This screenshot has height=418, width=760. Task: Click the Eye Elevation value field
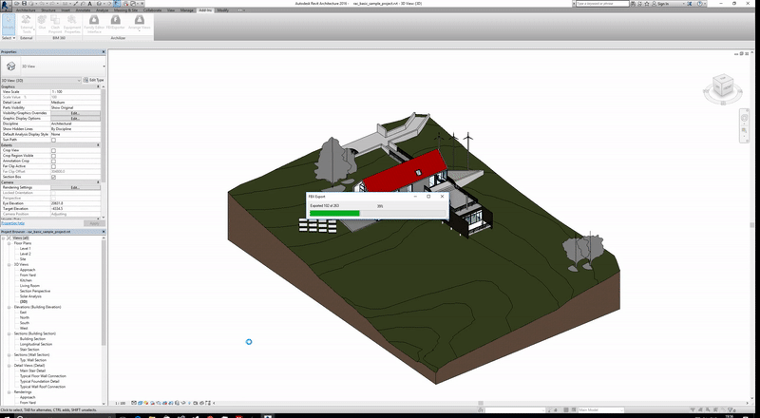75,203
